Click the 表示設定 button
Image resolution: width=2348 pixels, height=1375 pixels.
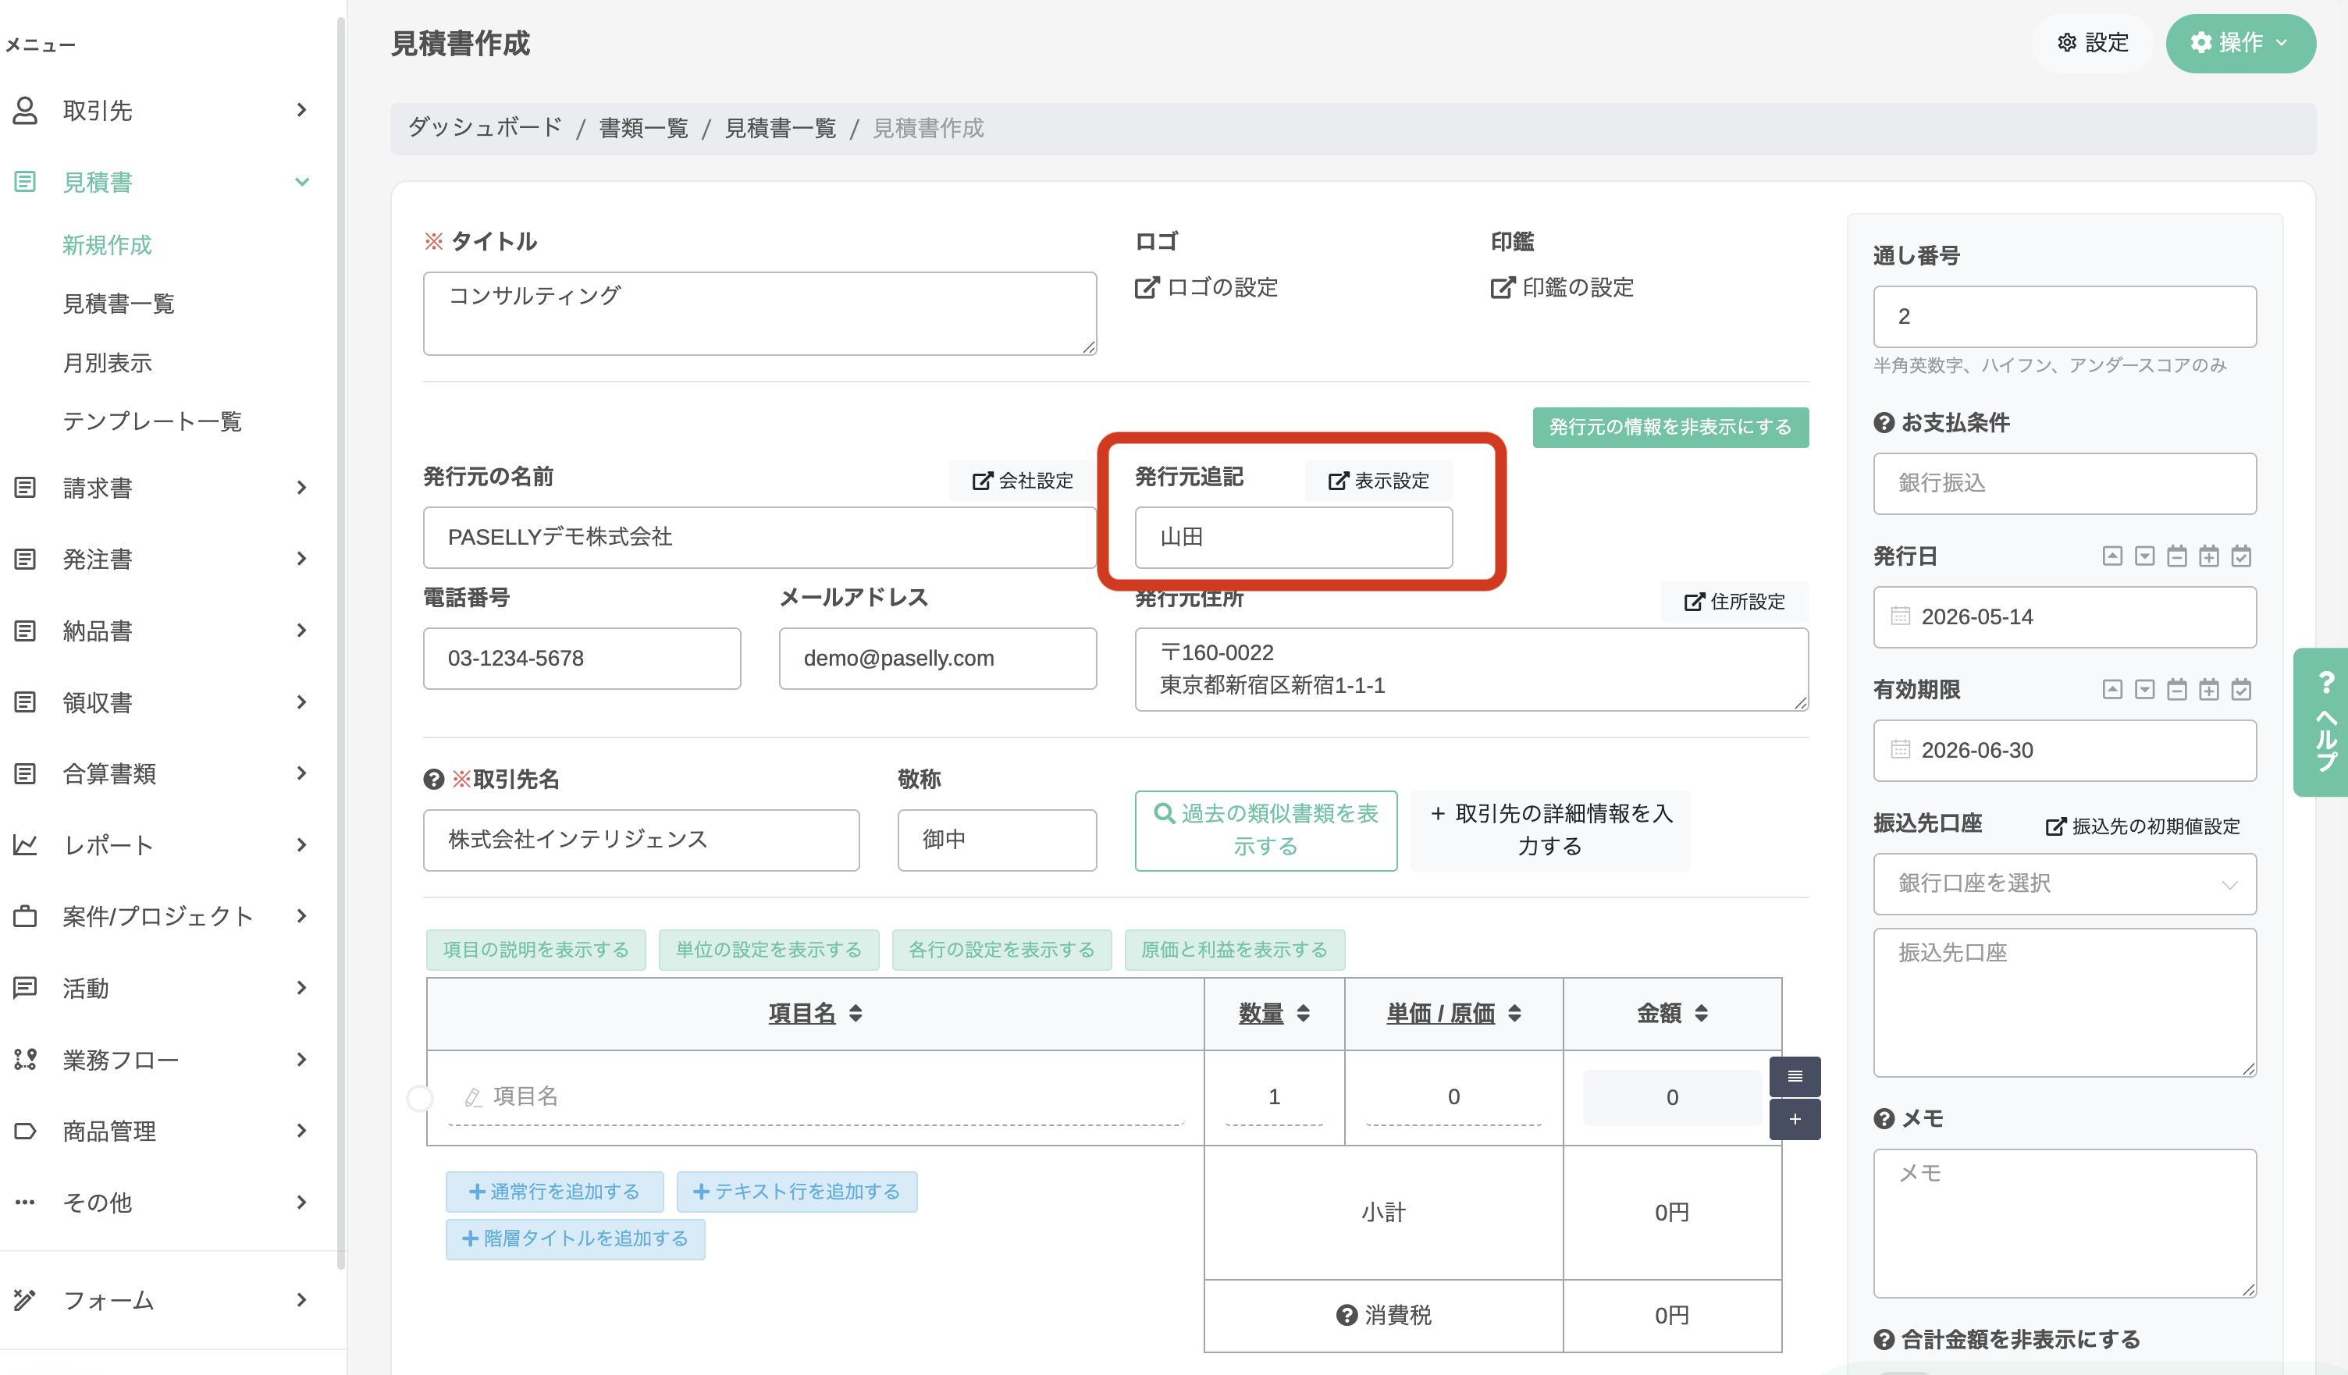pos(1378,480)
